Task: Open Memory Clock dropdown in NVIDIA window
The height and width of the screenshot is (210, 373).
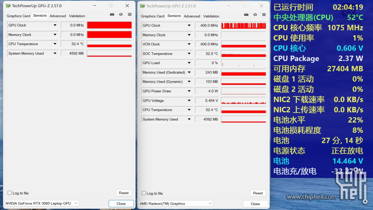Action: [x=55, y=34]
